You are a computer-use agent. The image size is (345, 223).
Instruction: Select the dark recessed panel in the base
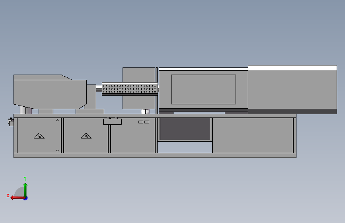pyautogui.click(x=185, y=129)
